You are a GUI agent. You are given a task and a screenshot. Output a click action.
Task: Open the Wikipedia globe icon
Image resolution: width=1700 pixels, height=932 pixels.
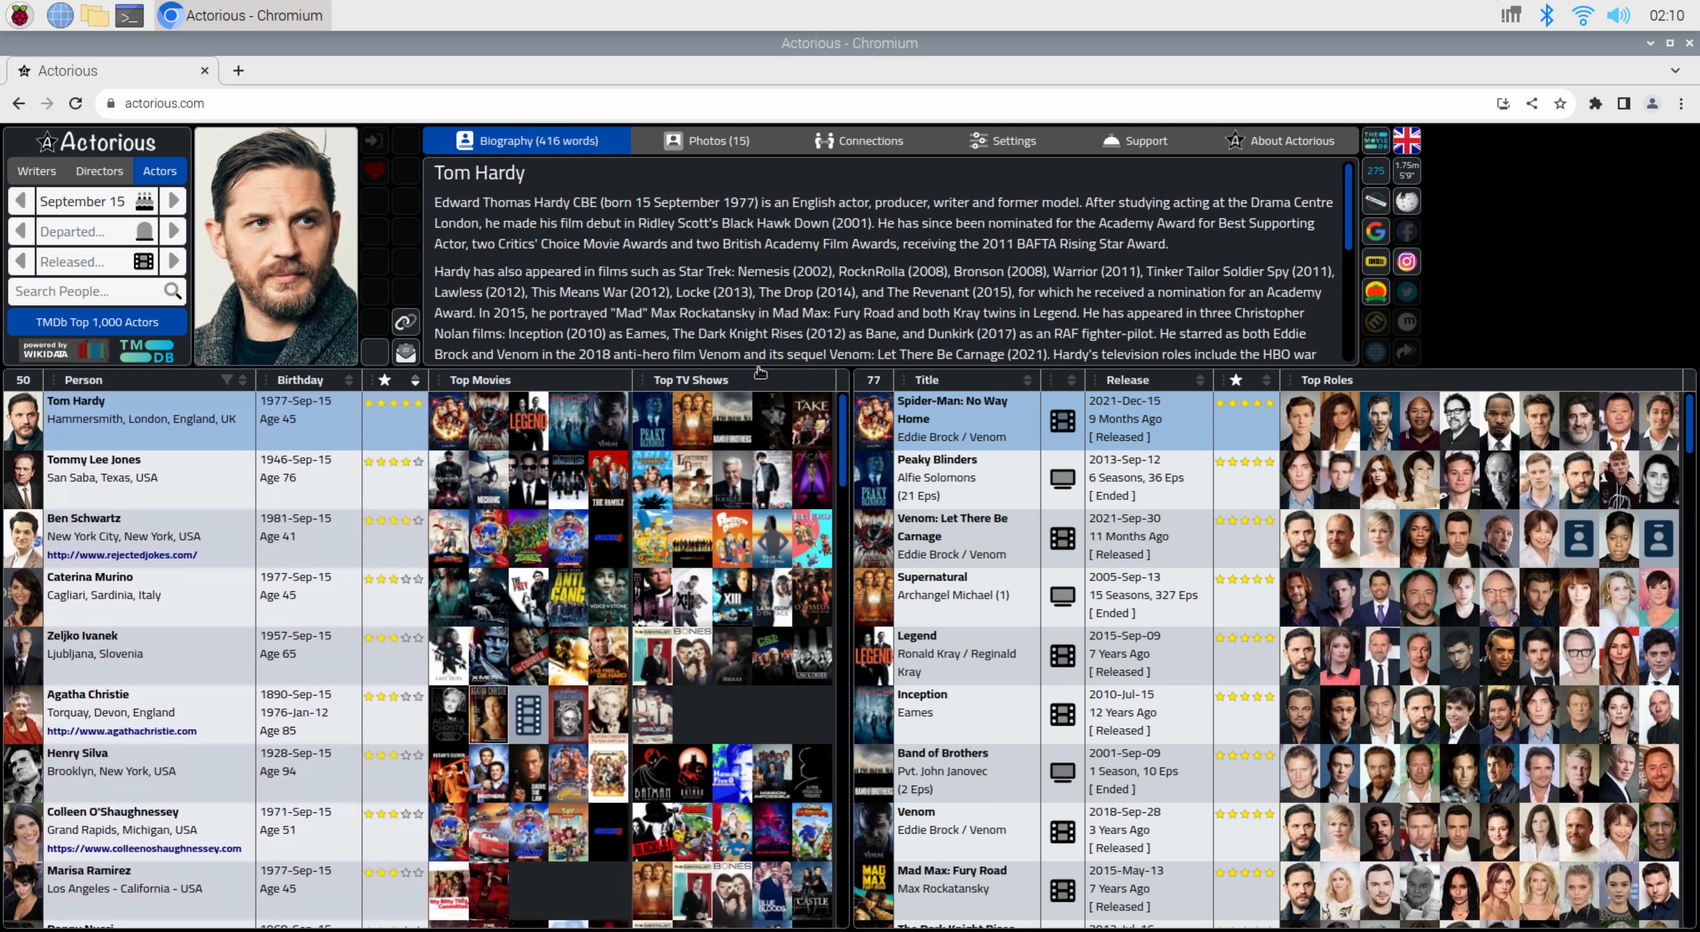pos(1406,201)
